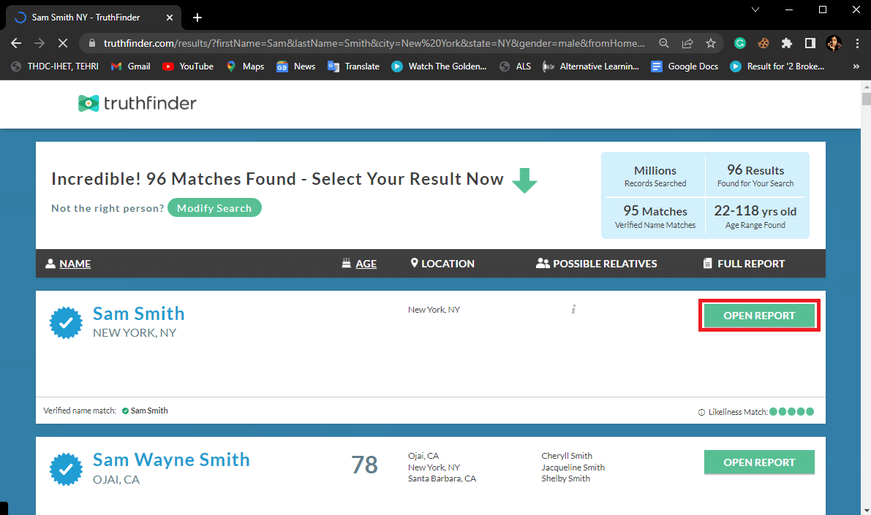Click the share page icon in address bar
Screen dimensions: 871x515
pos(687,43)
